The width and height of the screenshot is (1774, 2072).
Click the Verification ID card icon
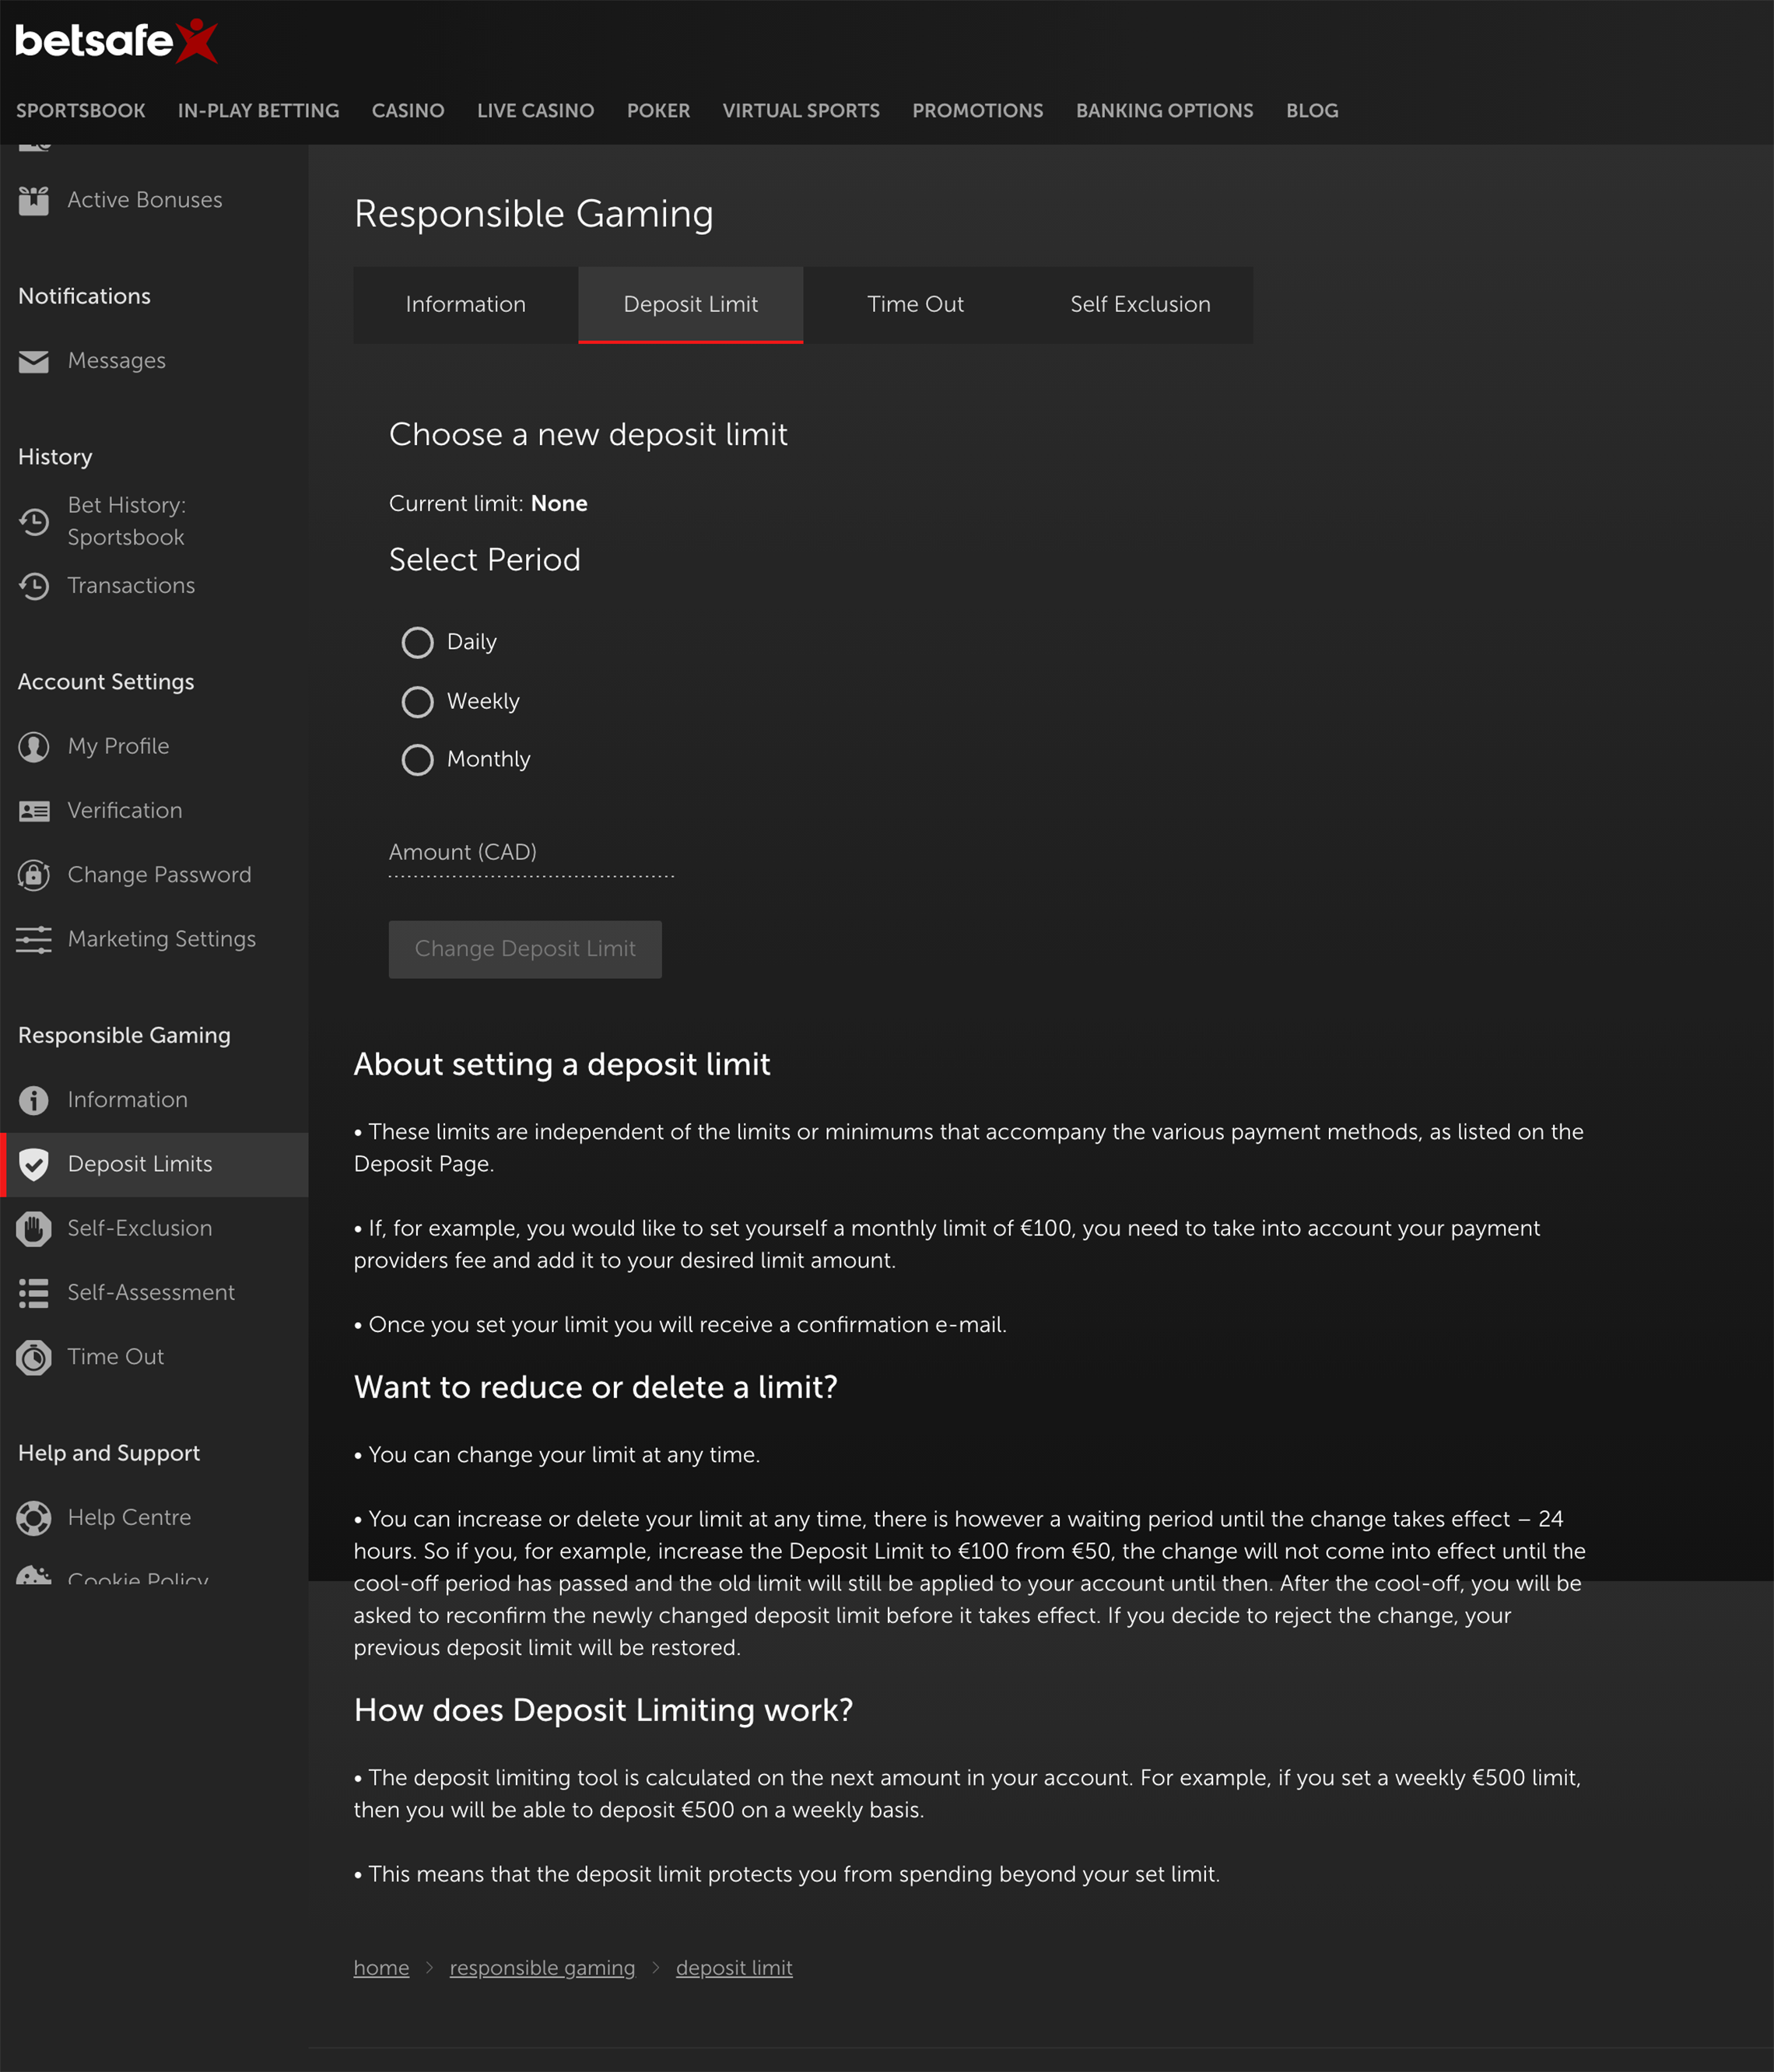(x=33, y=811)
